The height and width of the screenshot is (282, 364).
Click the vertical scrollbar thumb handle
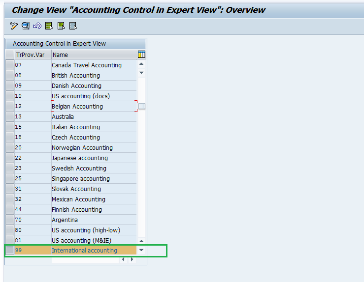[141, 106]
